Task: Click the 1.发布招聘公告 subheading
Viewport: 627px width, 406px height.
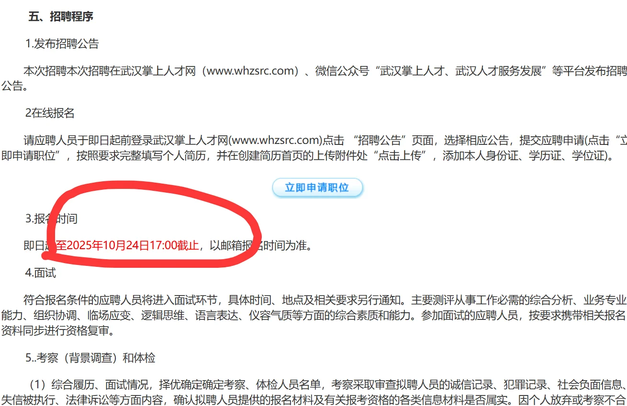Action: [62, 44]
